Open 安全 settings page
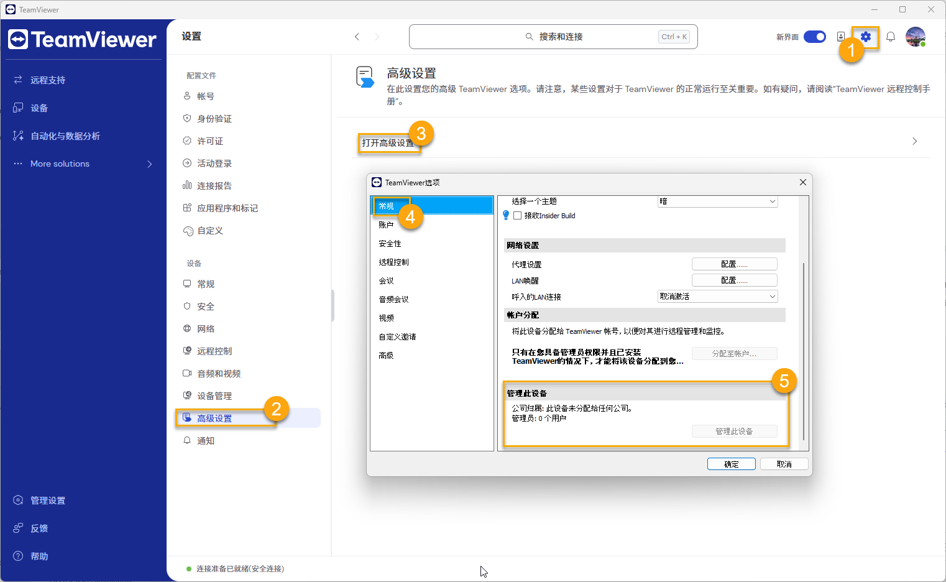The width and height of the screenshot is (946, 582). [206, 306]
